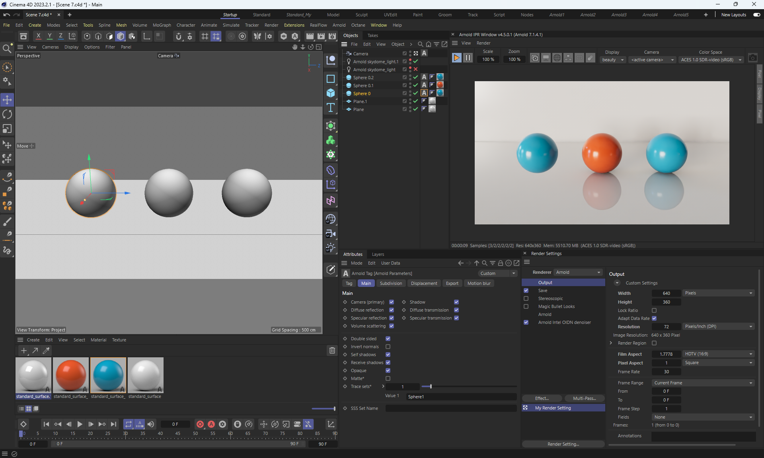The image size is (764, 458).
Task: Click the delete material trash icon
Action: click(x=332, y=351)
